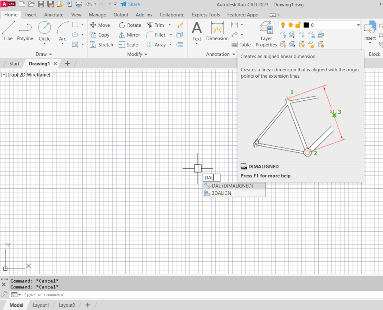Open the layer name dropdown

[358, 25]
